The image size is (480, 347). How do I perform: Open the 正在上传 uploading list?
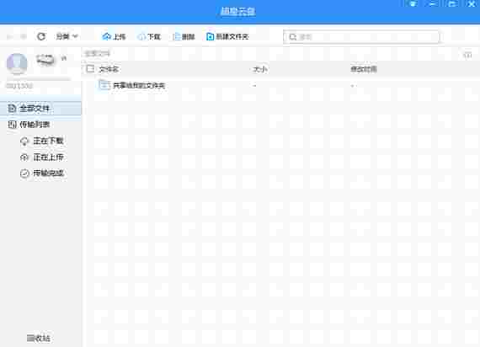point(42,157)
